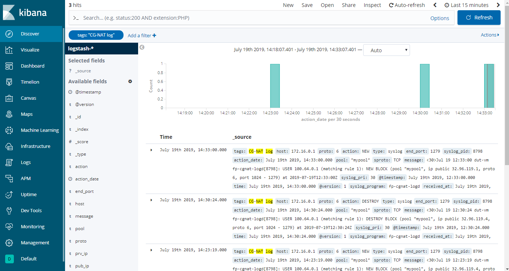Open the Infrastructure icon

pos(10,146)
